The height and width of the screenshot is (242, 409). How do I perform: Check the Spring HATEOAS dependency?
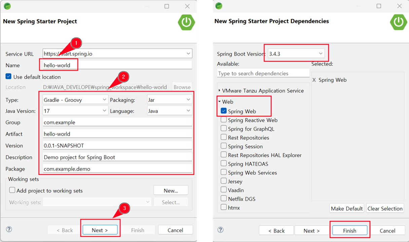point(224,163)
